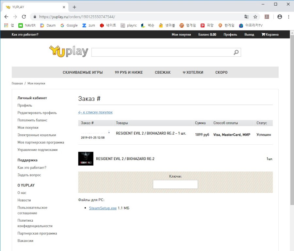The image size is (294, 251).
Task: Click the к списку покупок link
Action: tap(95, 112)
